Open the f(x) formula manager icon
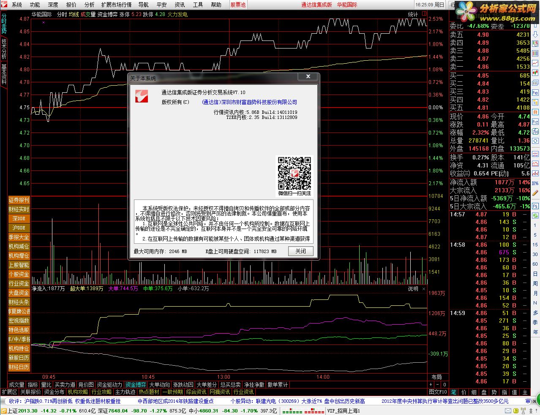 tap(535, 132)
